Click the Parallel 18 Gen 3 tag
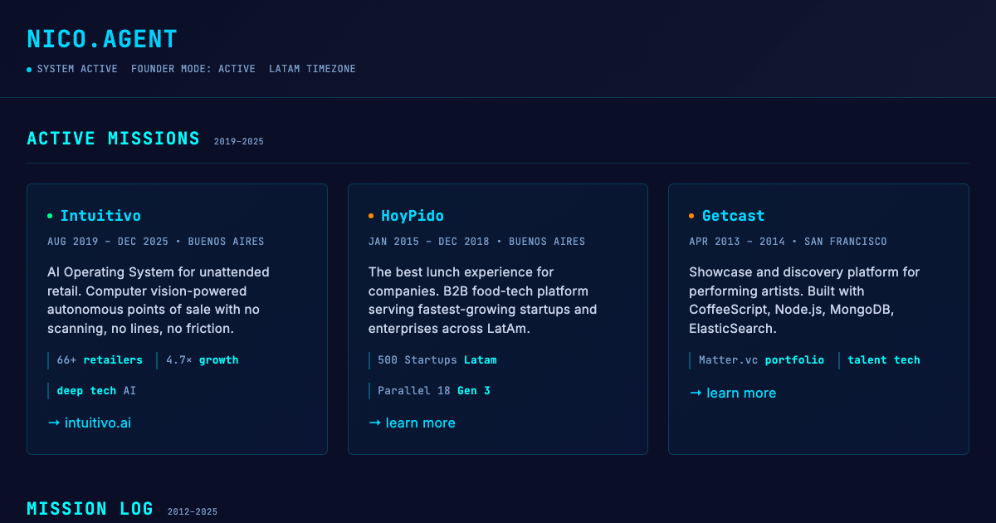This screenshot has width=996, height=523. (429, 390)
